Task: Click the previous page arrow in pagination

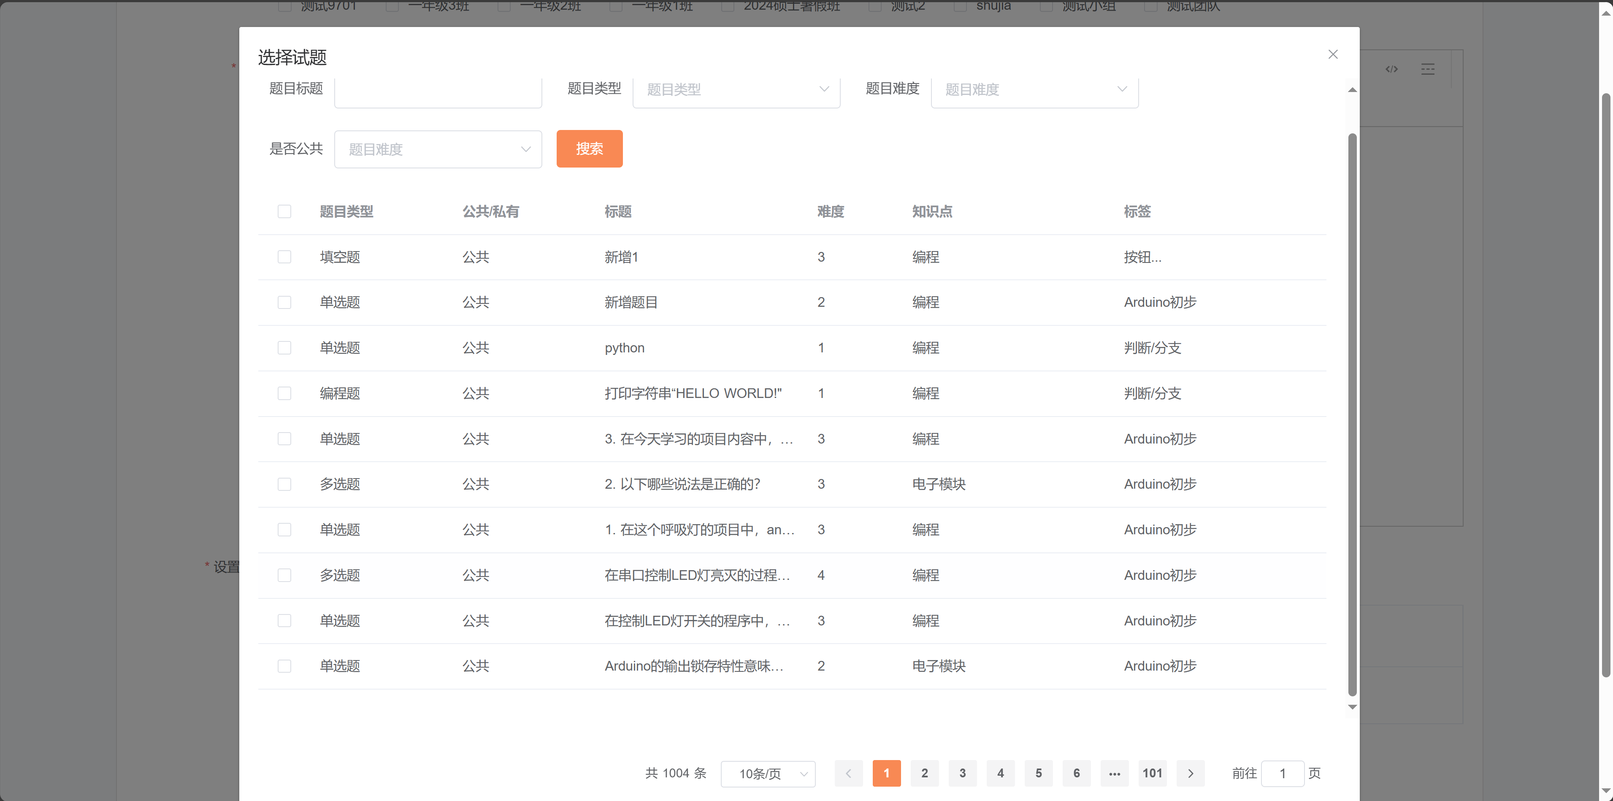Action: (848, 774)
